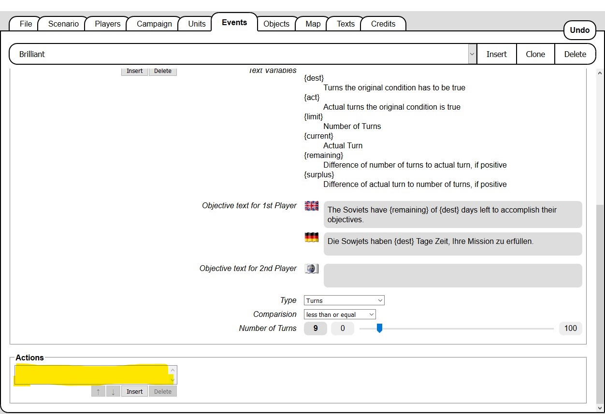Screen dimensions: 605x414
Task: Click the scrollbar up arrow of main panel
Action: pyautogui.click(x=600, y=73)
